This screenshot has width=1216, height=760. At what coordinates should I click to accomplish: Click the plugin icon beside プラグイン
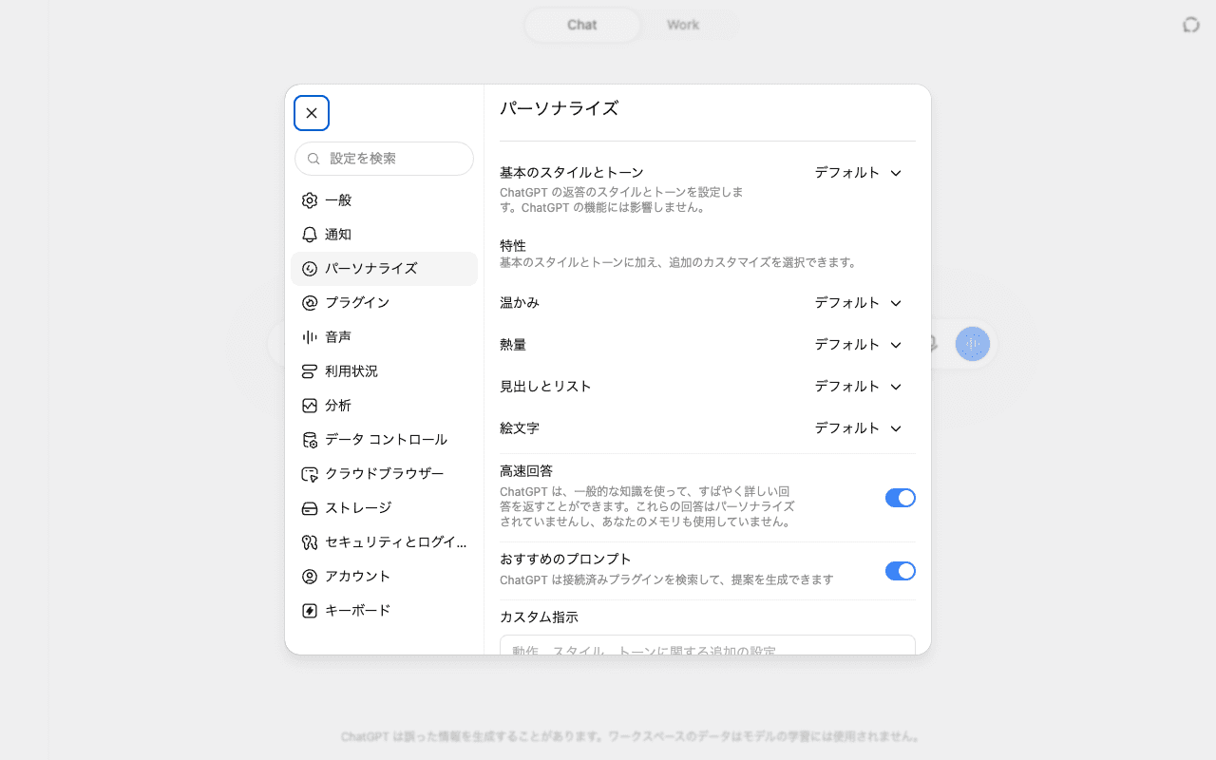click(310, 303)
